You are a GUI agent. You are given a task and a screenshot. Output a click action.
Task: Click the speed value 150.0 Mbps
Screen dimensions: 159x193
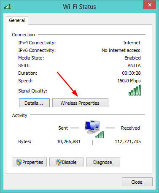pyautogui.click(x=129, y=81)
